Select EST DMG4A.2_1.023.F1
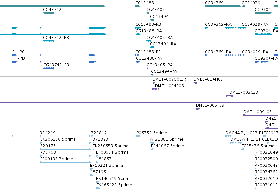This screenshot has height=190, width=278. click(x=229, y=136)
